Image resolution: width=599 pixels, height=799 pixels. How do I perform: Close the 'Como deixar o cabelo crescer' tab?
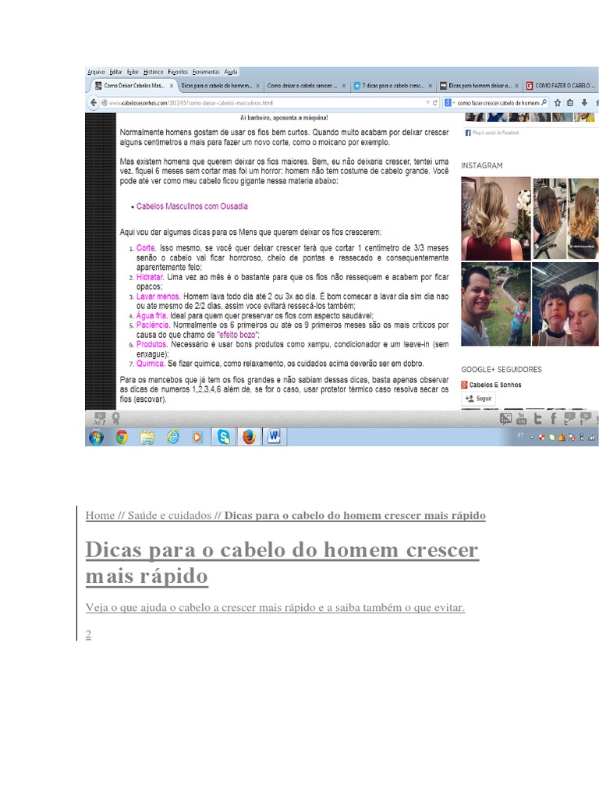[x=344, y=86]
